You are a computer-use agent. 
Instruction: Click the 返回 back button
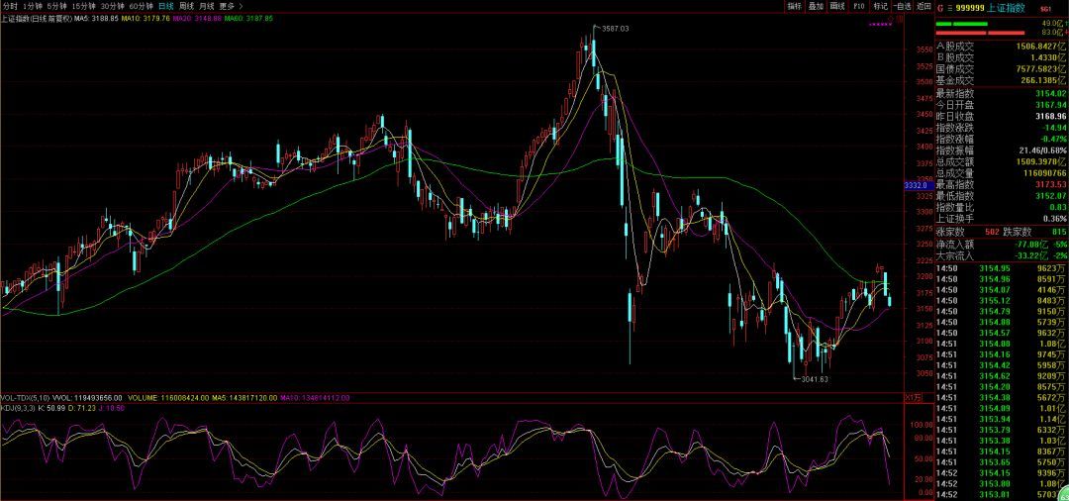[x=923, y=6]
